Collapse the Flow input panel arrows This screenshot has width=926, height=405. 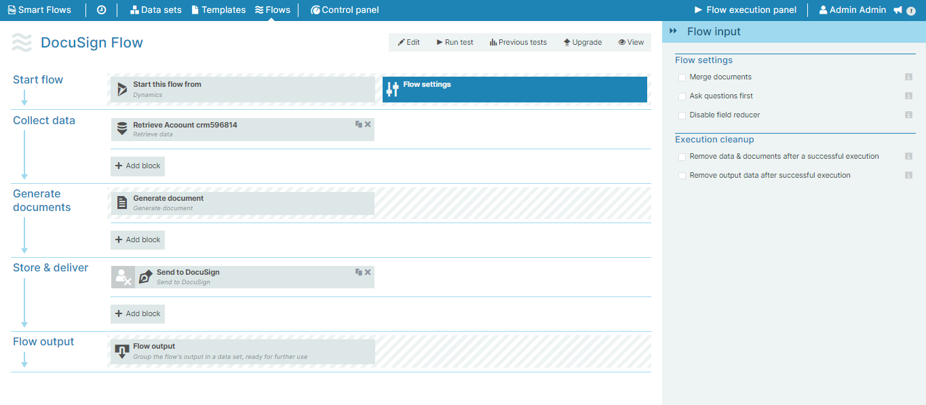point(674,31)
